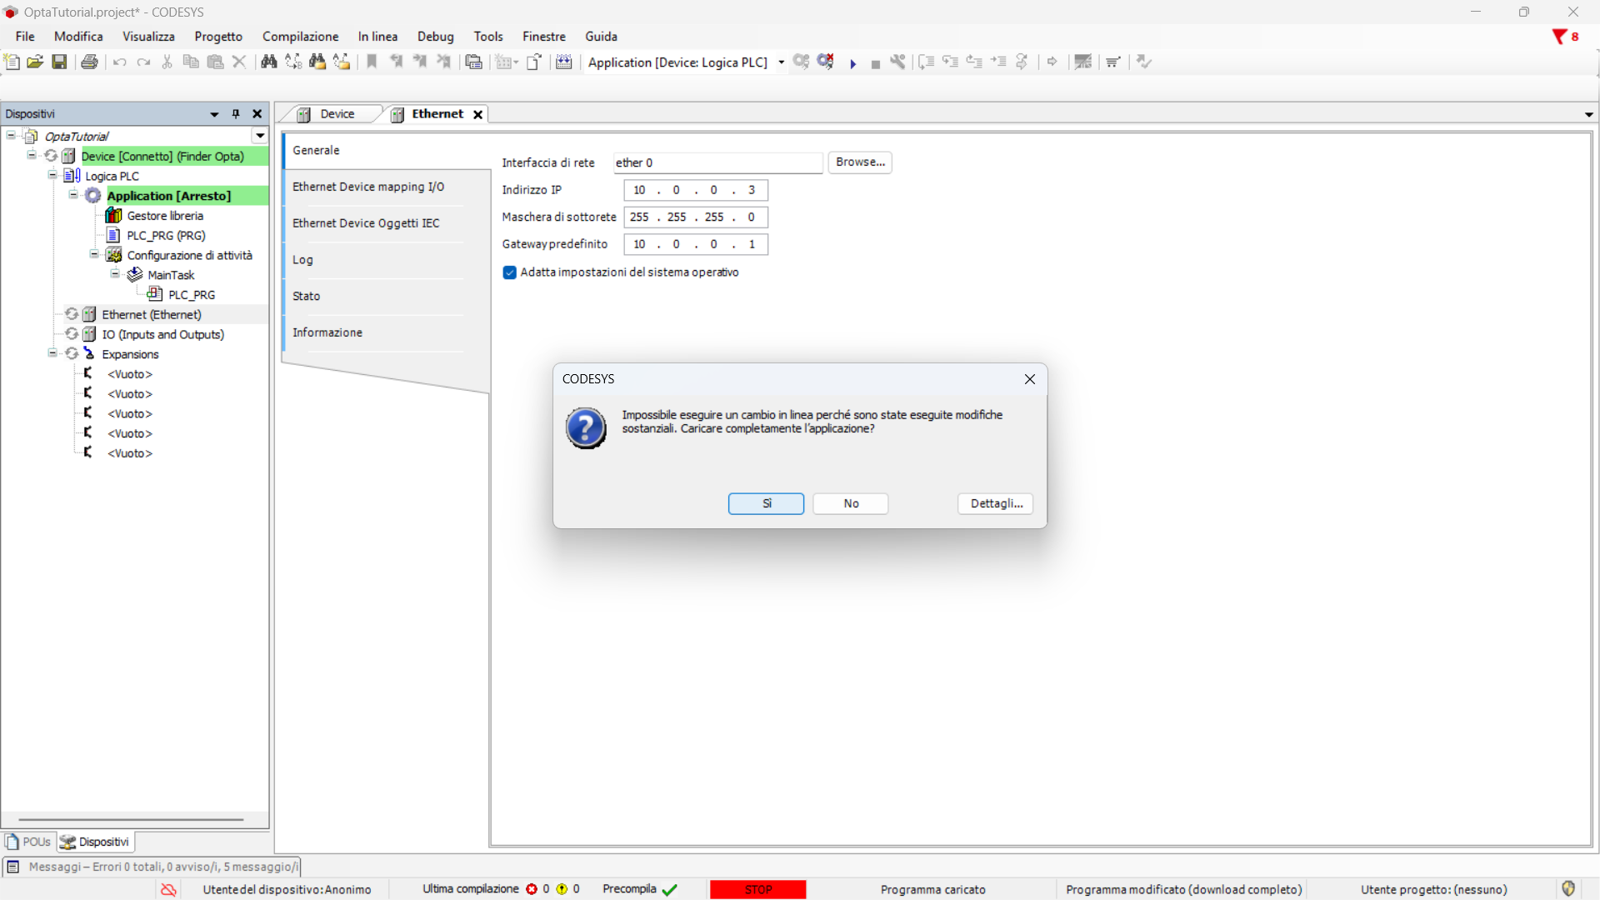Uncheck Adatta impostazioni del sistema operativo
The image size is (1600, 900).
pos(509,272)
